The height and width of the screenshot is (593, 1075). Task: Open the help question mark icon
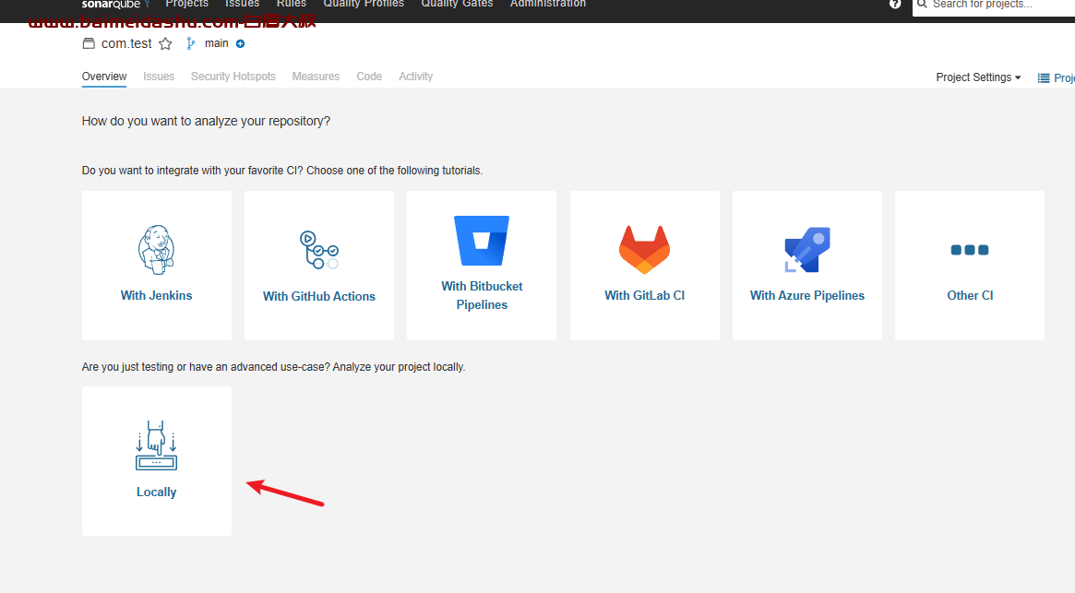click(895, 4)
